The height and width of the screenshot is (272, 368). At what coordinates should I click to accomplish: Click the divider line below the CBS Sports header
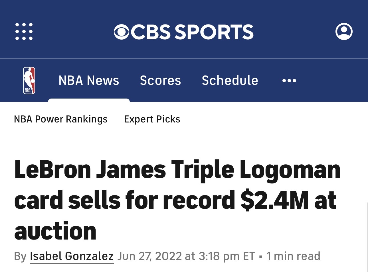pos(184,59)
